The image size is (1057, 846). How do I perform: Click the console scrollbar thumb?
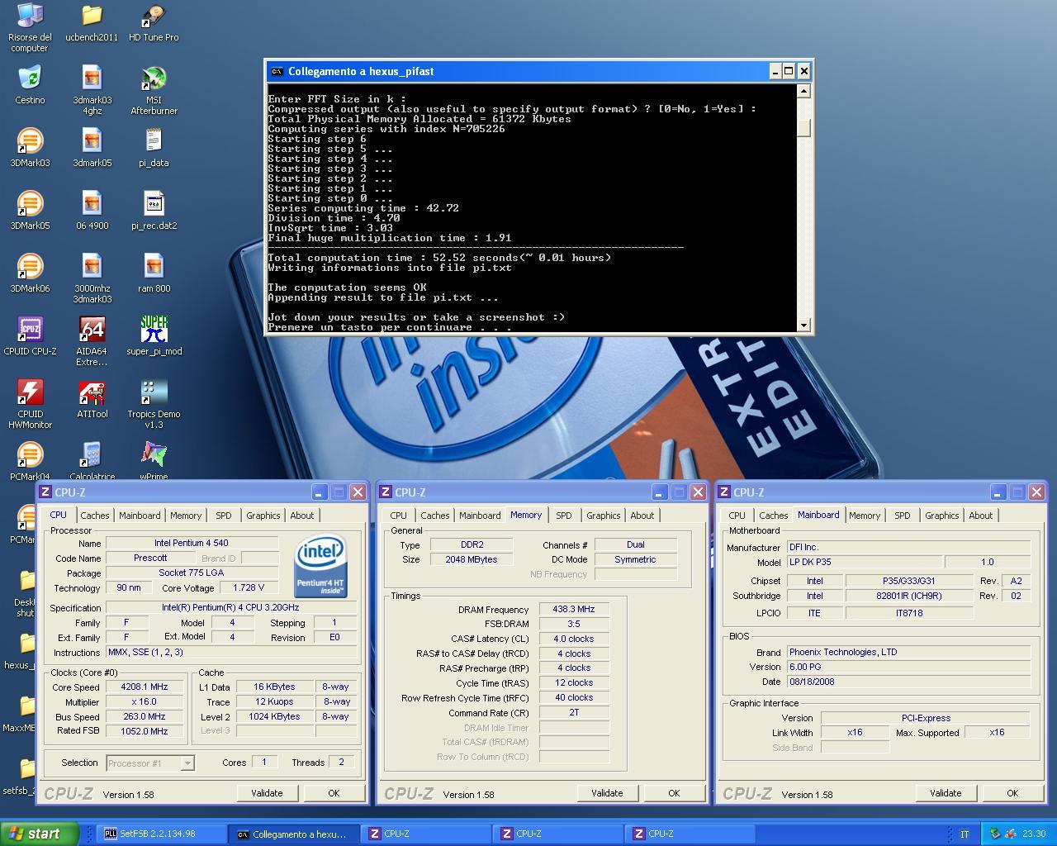click(x=803, y=128)
